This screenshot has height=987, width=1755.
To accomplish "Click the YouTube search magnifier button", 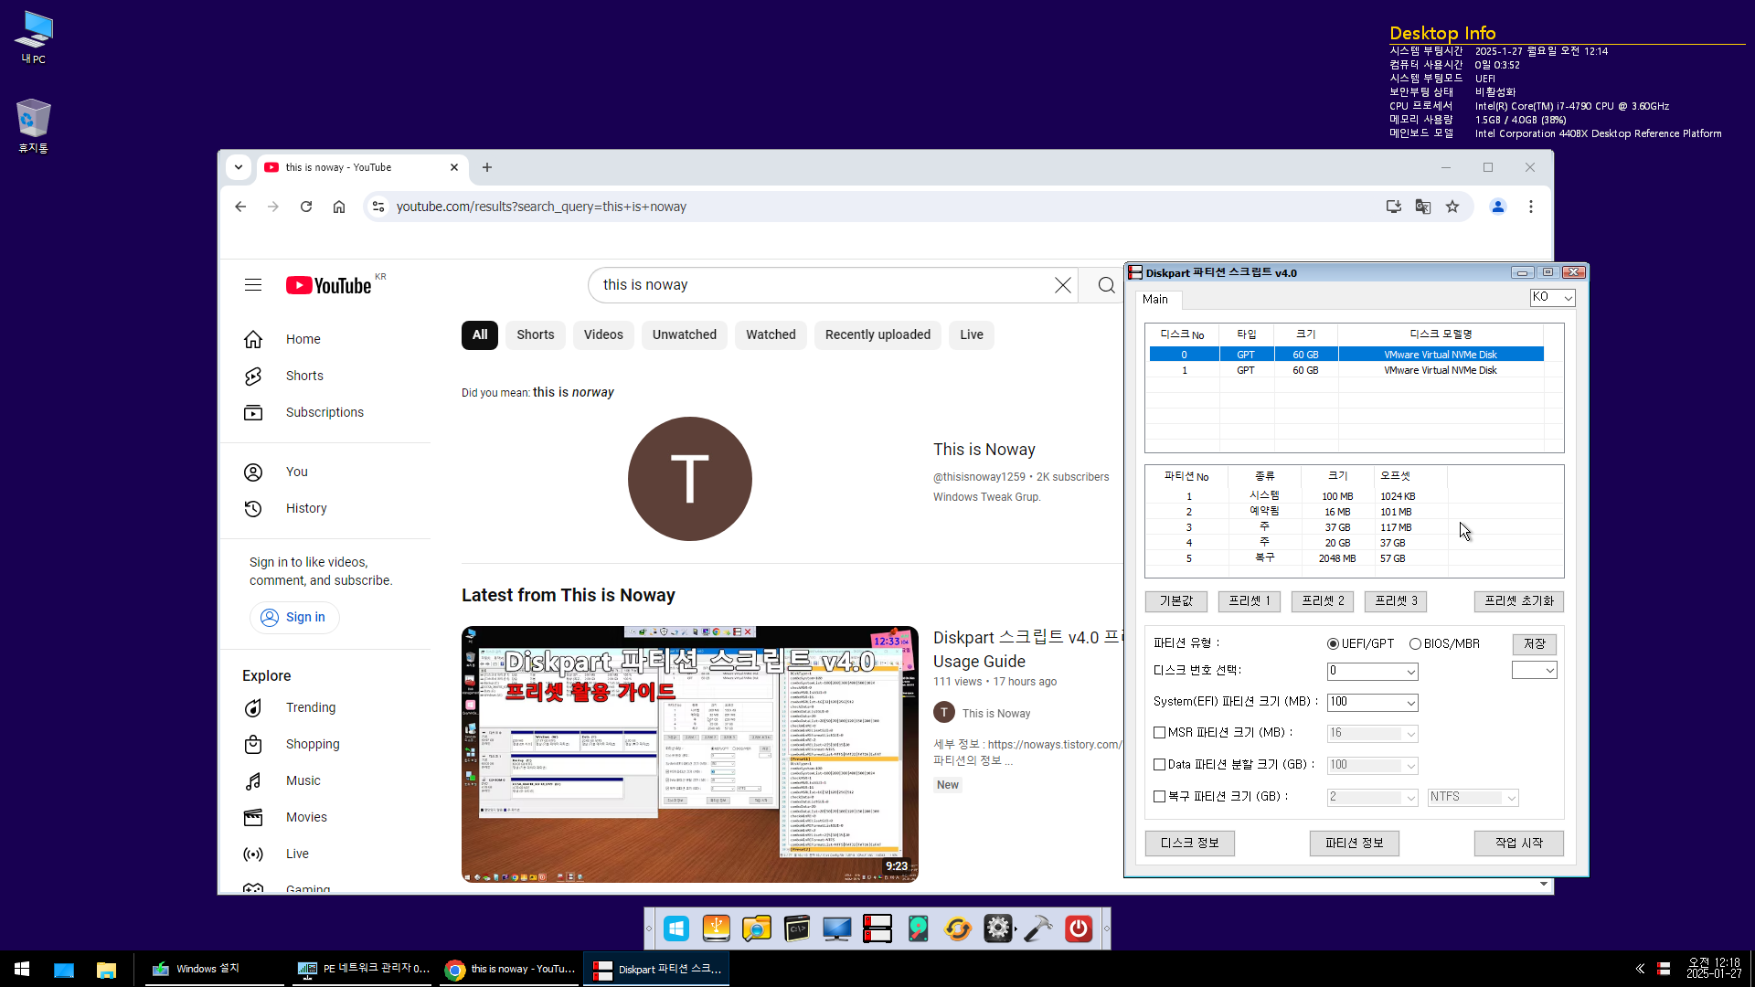I will click(x=1106, y=285).
